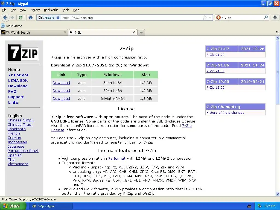Open the 7-Zip License link
280x210 pixels.
(x=187, y=126)
